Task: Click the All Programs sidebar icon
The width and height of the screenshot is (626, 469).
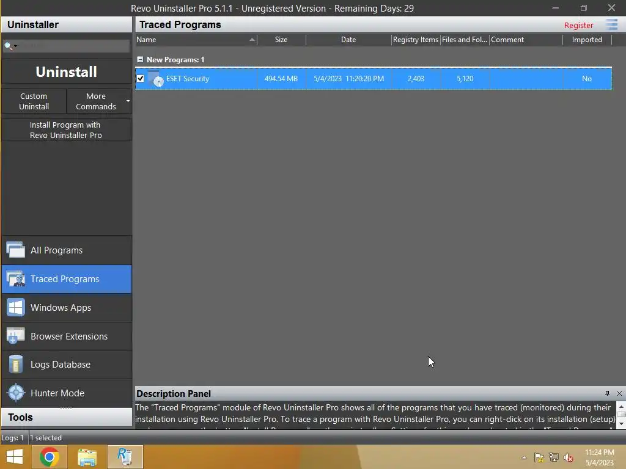Action: click(x=15, y=250)
